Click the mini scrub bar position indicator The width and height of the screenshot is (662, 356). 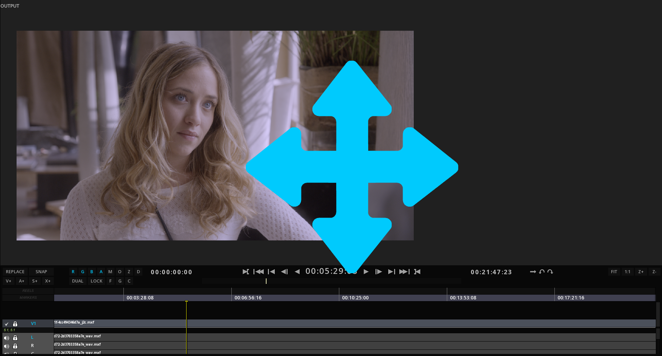266,281
